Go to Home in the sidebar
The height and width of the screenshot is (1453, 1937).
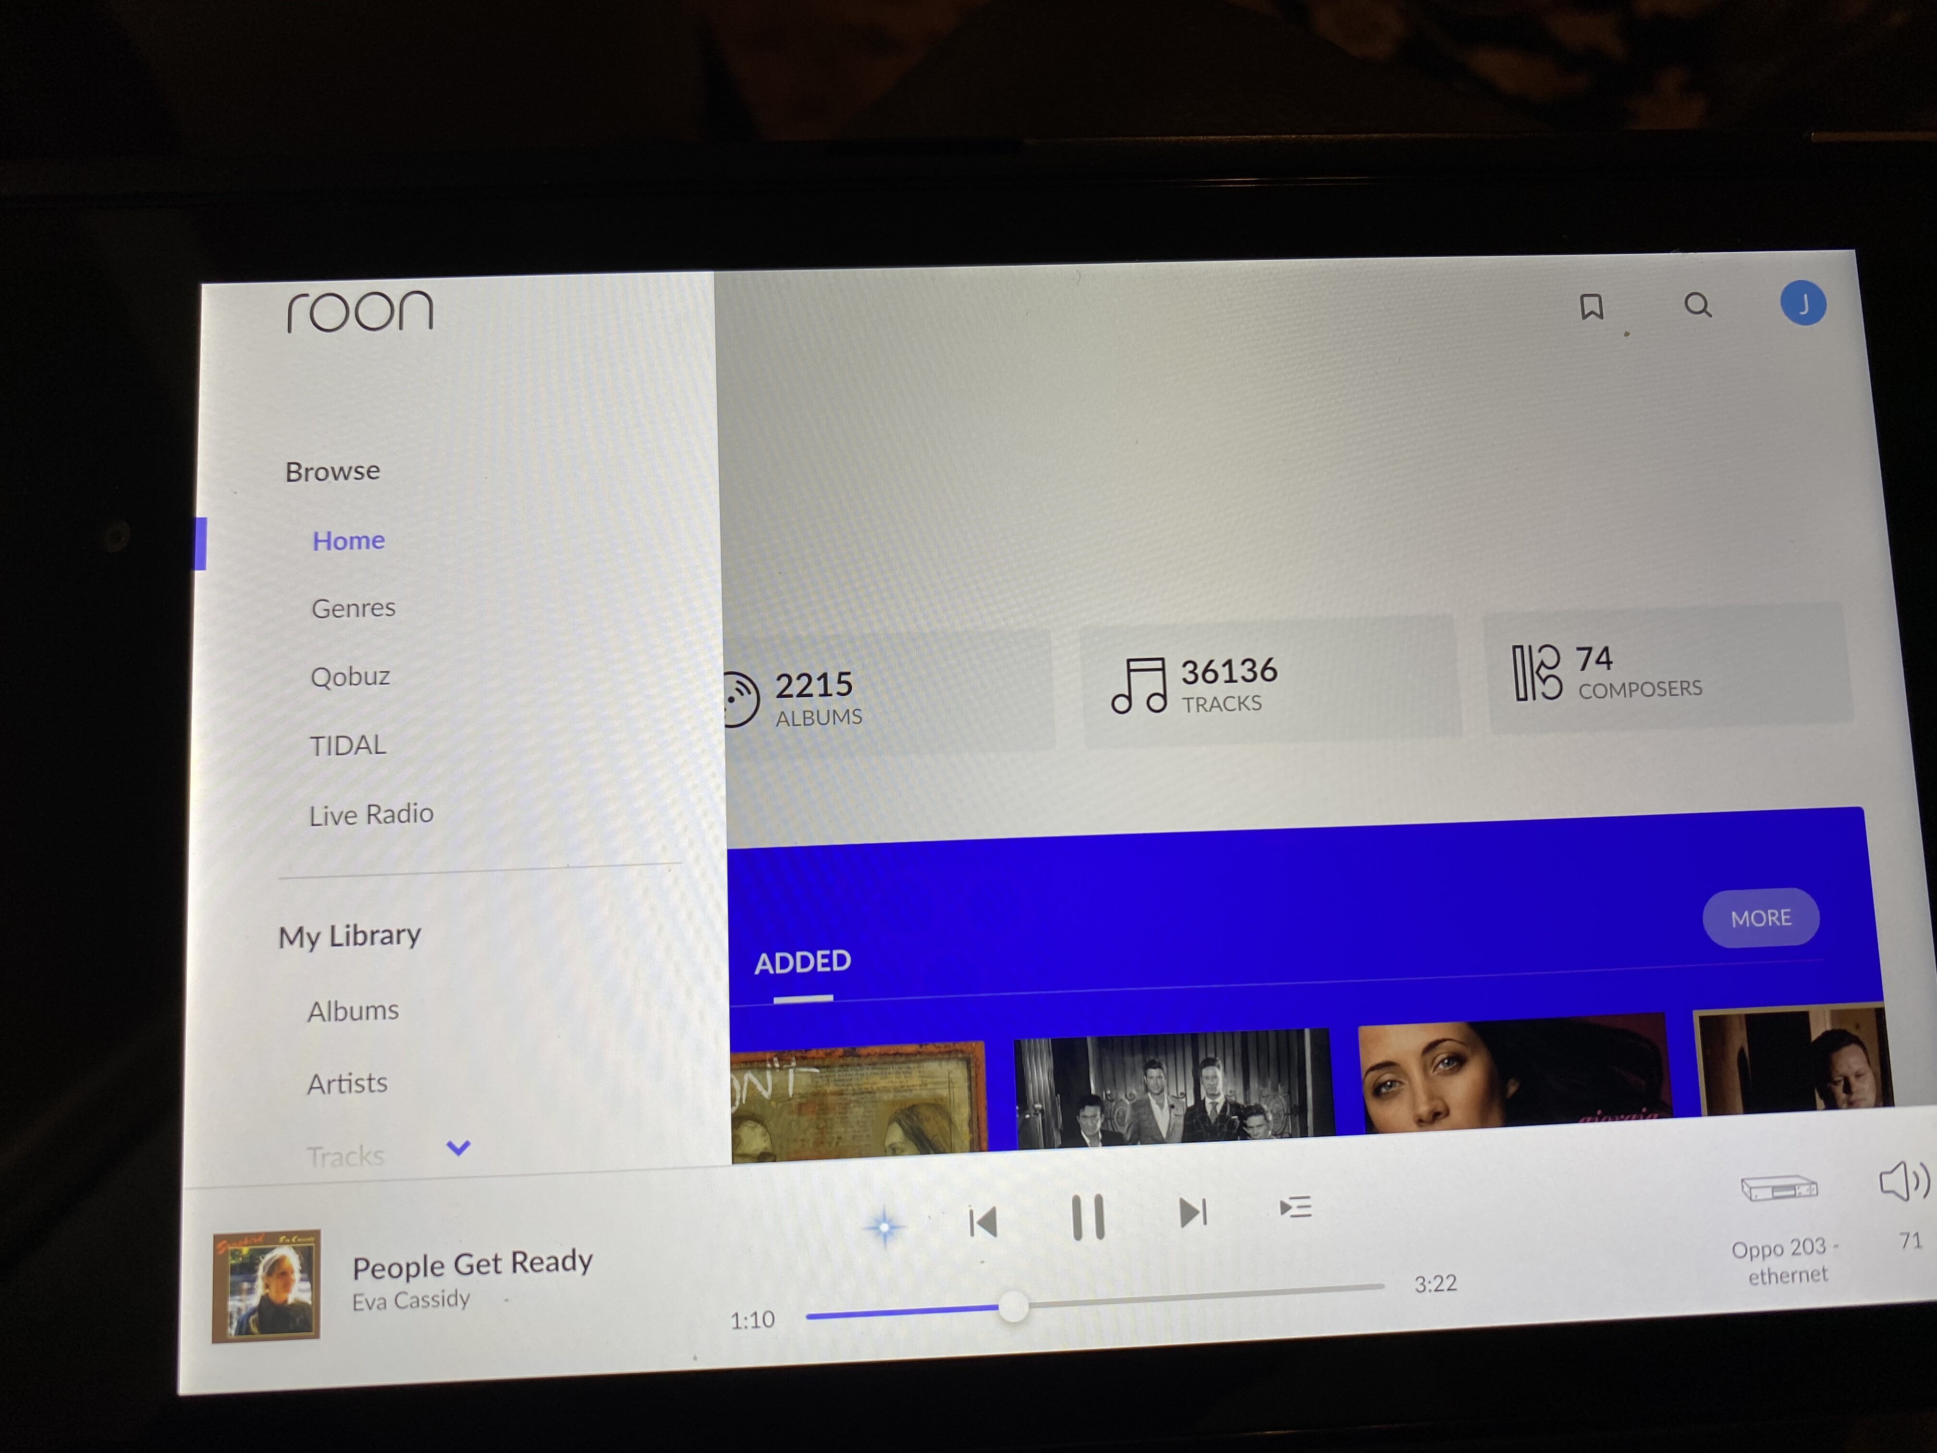tap(348, 541)
